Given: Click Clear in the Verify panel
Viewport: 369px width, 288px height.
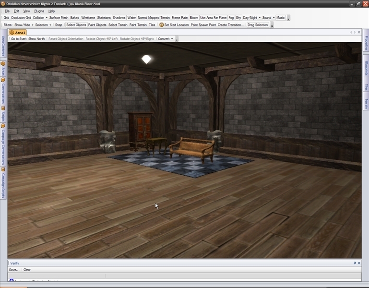Looking at the screenshot, I should [27, 270].
